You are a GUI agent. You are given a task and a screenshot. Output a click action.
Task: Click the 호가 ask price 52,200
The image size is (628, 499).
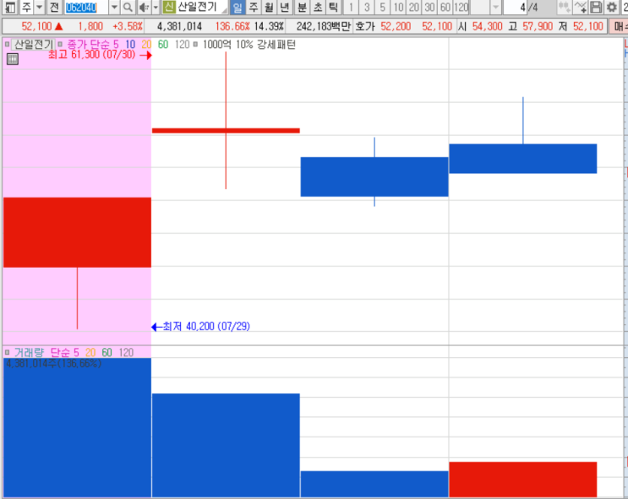[x=396, y=26]
